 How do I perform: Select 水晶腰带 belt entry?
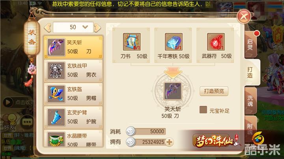[x=73, y=139]
